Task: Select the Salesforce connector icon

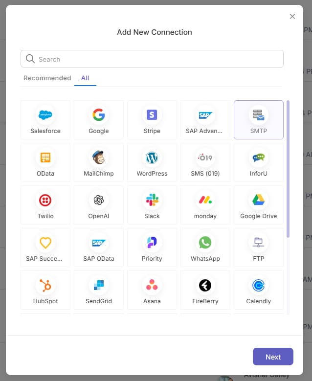Action: 45,114
